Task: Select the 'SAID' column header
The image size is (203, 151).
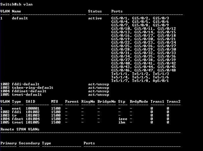Action: coord(30,102)
